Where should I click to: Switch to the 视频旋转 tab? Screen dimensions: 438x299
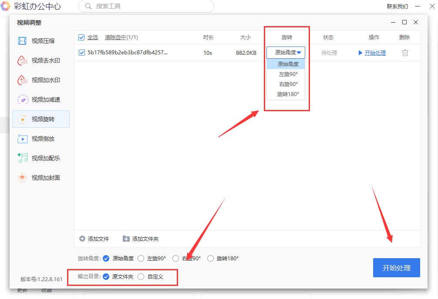pos(41,119)
